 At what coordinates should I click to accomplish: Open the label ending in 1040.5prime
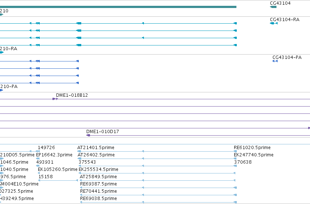14,169
